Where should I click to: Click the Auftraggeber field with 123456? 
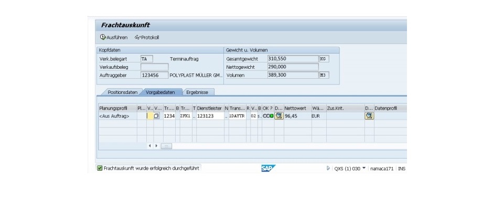tap(154, 75)
